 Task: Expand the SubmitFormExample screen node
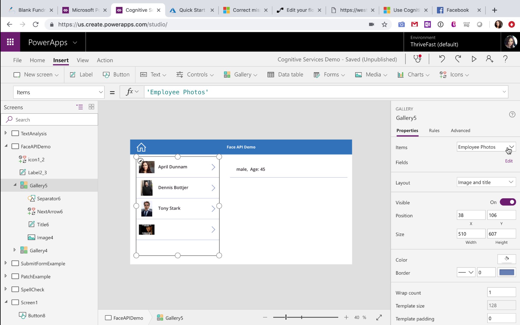pyautogui.click(x=5, y=263)
